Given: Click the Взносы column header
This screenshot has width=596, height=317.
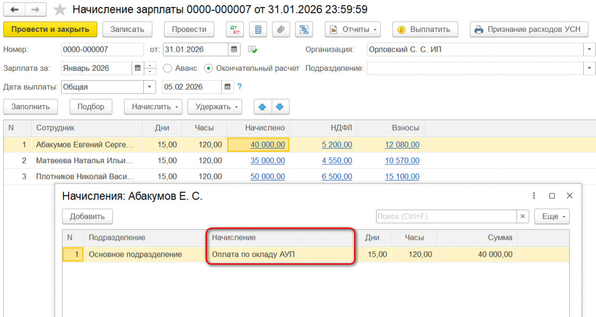Looking at the screenshot, I should (x=391, y=128).
